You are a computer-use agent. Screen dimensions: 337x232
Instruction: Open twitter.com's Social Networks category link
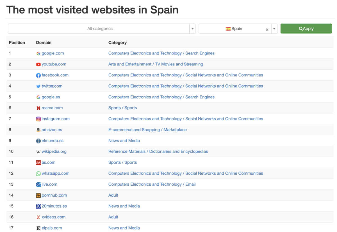[x=186, y=86]
